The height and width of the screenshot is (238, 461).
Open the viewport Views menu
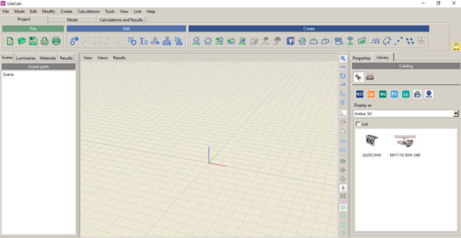click(x=103, y=58)
